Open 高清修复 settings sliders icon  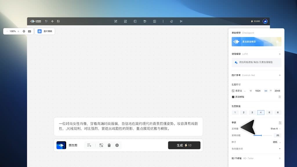point(280,97)
